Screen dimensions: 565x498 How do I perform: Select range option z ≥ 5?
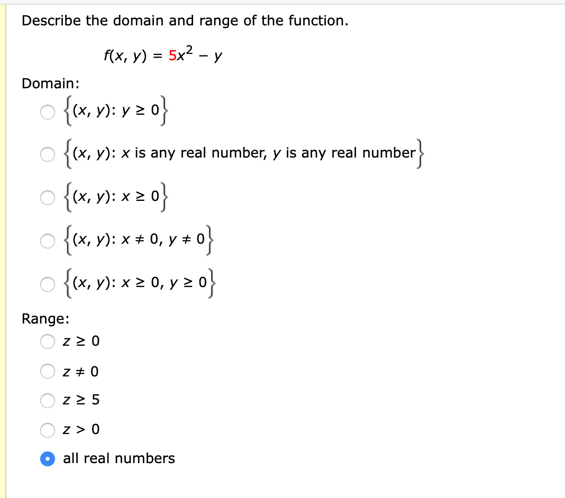(47, 401)
